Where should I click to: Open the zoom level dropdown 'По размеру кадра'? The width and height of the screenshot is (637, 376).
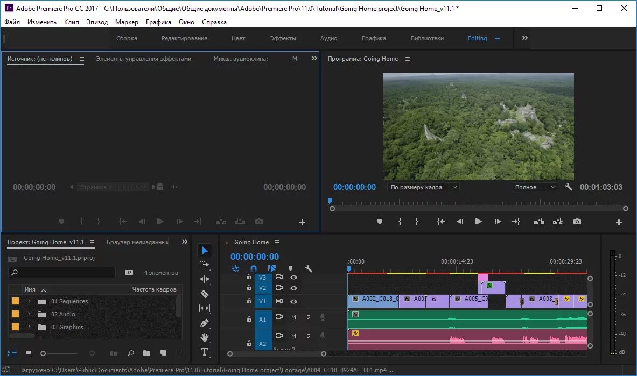(x=423, y=187)
